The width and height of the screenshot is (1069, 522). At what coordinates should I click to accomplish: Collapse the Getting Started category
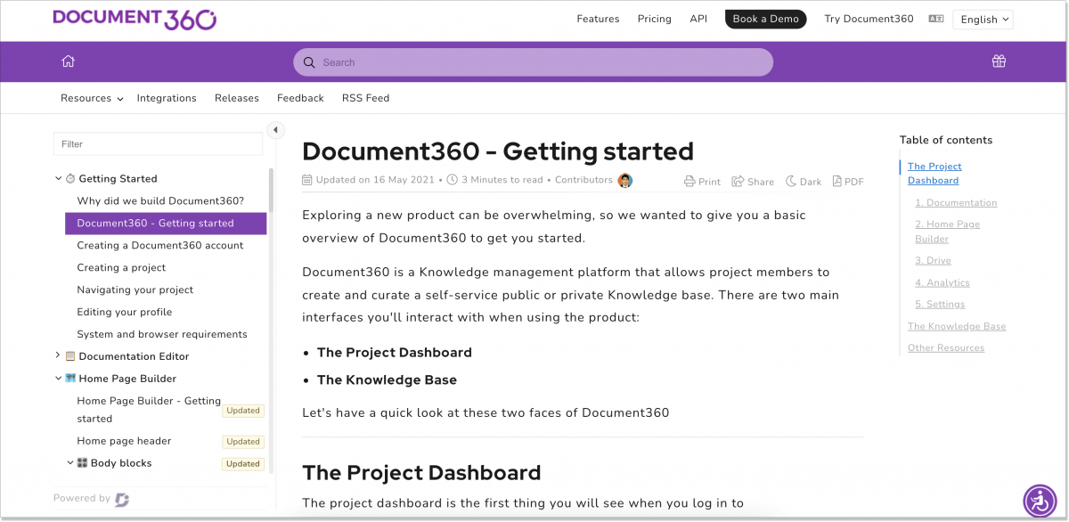(59, 179)
